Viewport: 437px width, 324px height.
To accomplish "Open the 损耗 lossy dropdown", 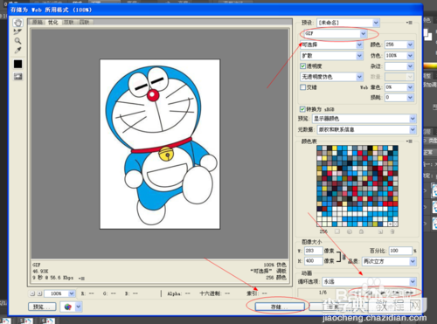I will coord(399,97).
